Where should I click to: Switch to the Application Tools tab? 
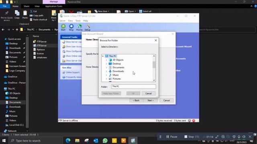pyautogui.click(x=54, y=6)
